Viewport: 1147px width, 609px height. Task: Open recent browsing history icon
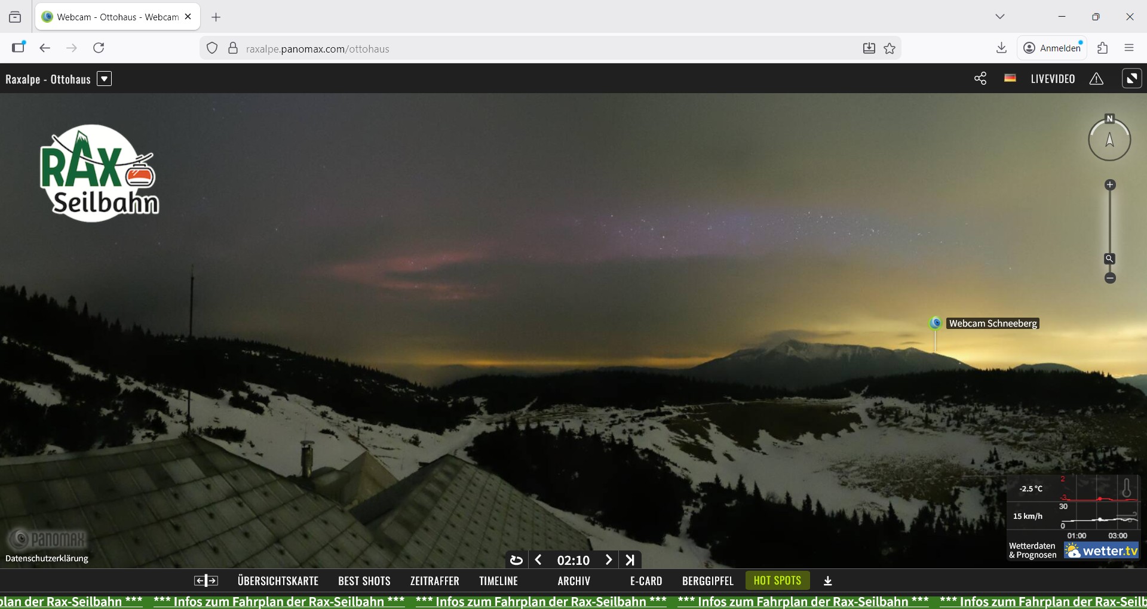point(15,17)
